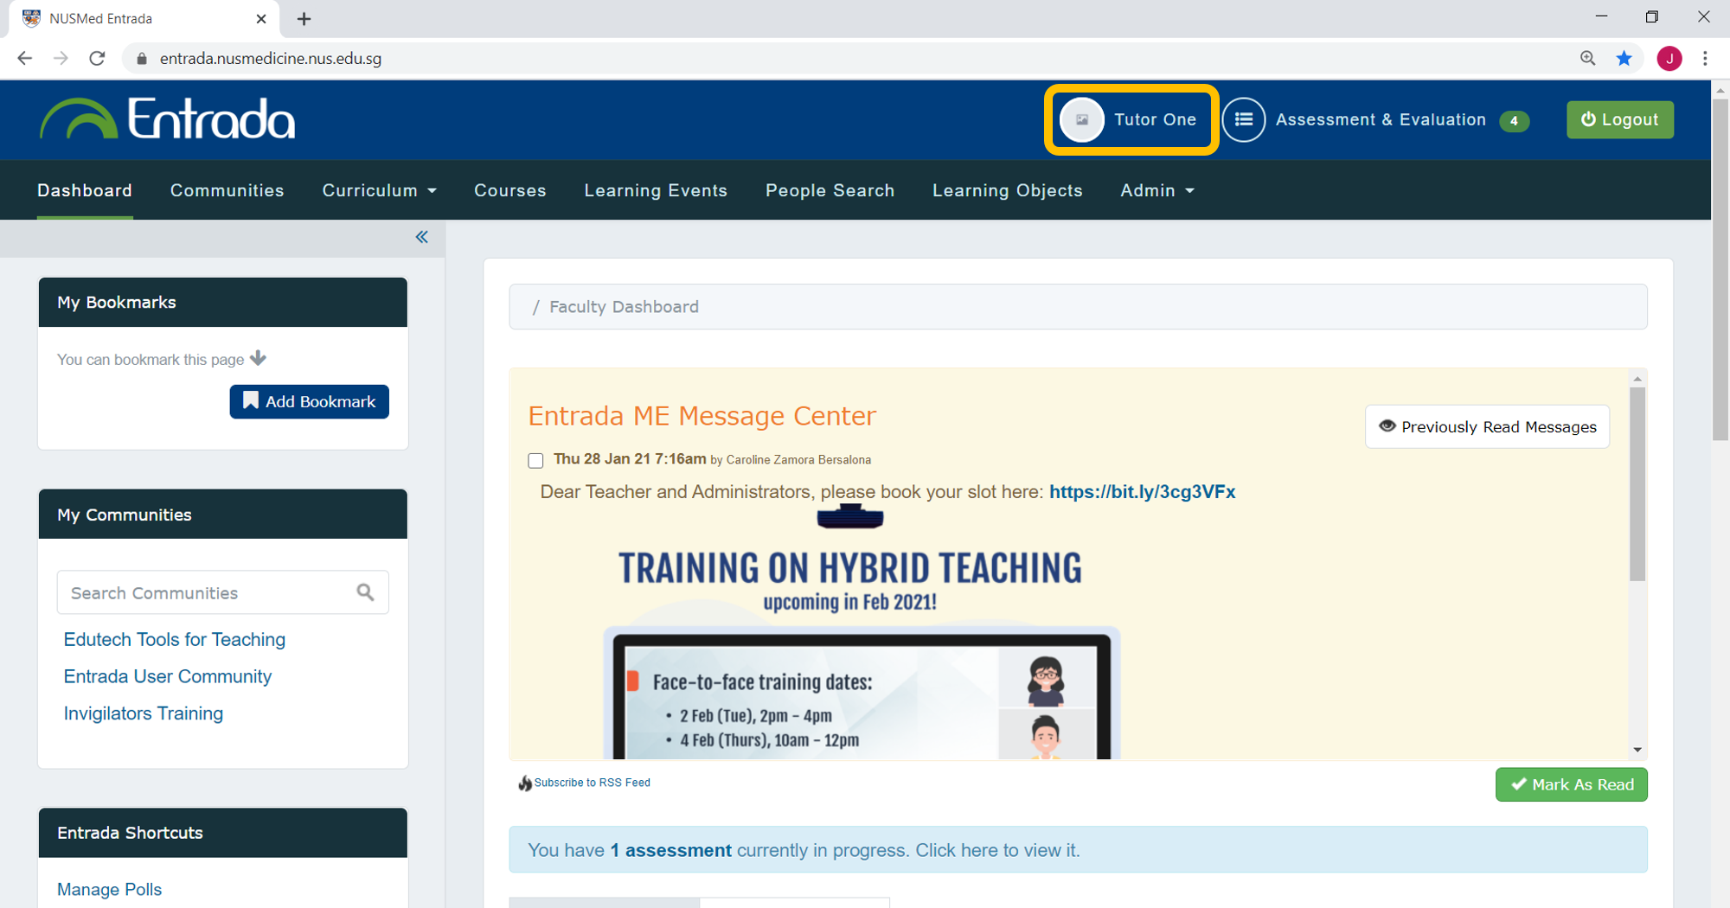
Task: Click the Logout button
Action: click(x=1619, y=119)
